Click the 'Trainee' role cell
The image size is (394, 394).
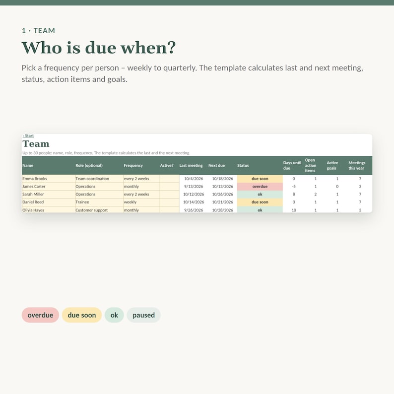[99, 202]
